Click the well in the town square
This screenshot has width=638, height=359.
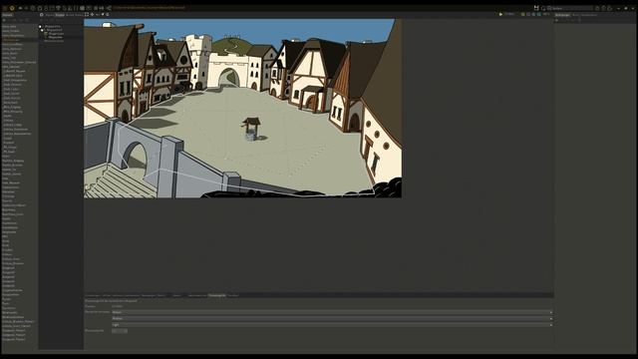pyautogui.click(x=252, y=129)
